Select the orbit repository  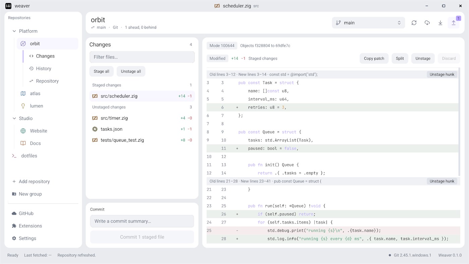click(x=48, y=44)
